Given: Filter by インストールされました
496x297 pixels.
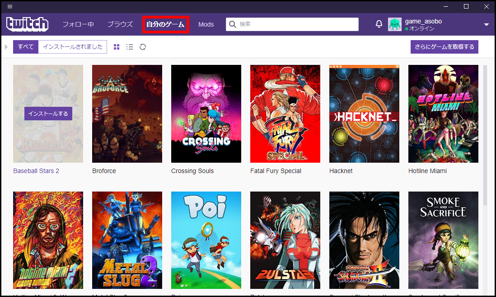Looking at the screenshot, I should [73, 47].
